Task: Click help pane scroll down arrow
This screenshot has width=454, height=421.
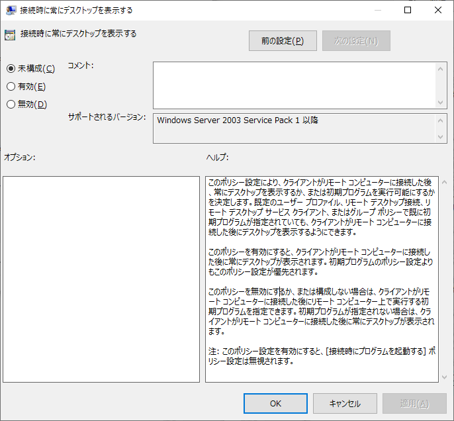Action: 445,377
